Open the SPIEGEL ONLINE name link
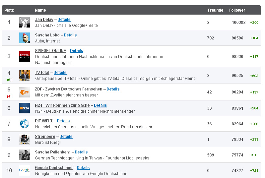 tap(50, 50)
